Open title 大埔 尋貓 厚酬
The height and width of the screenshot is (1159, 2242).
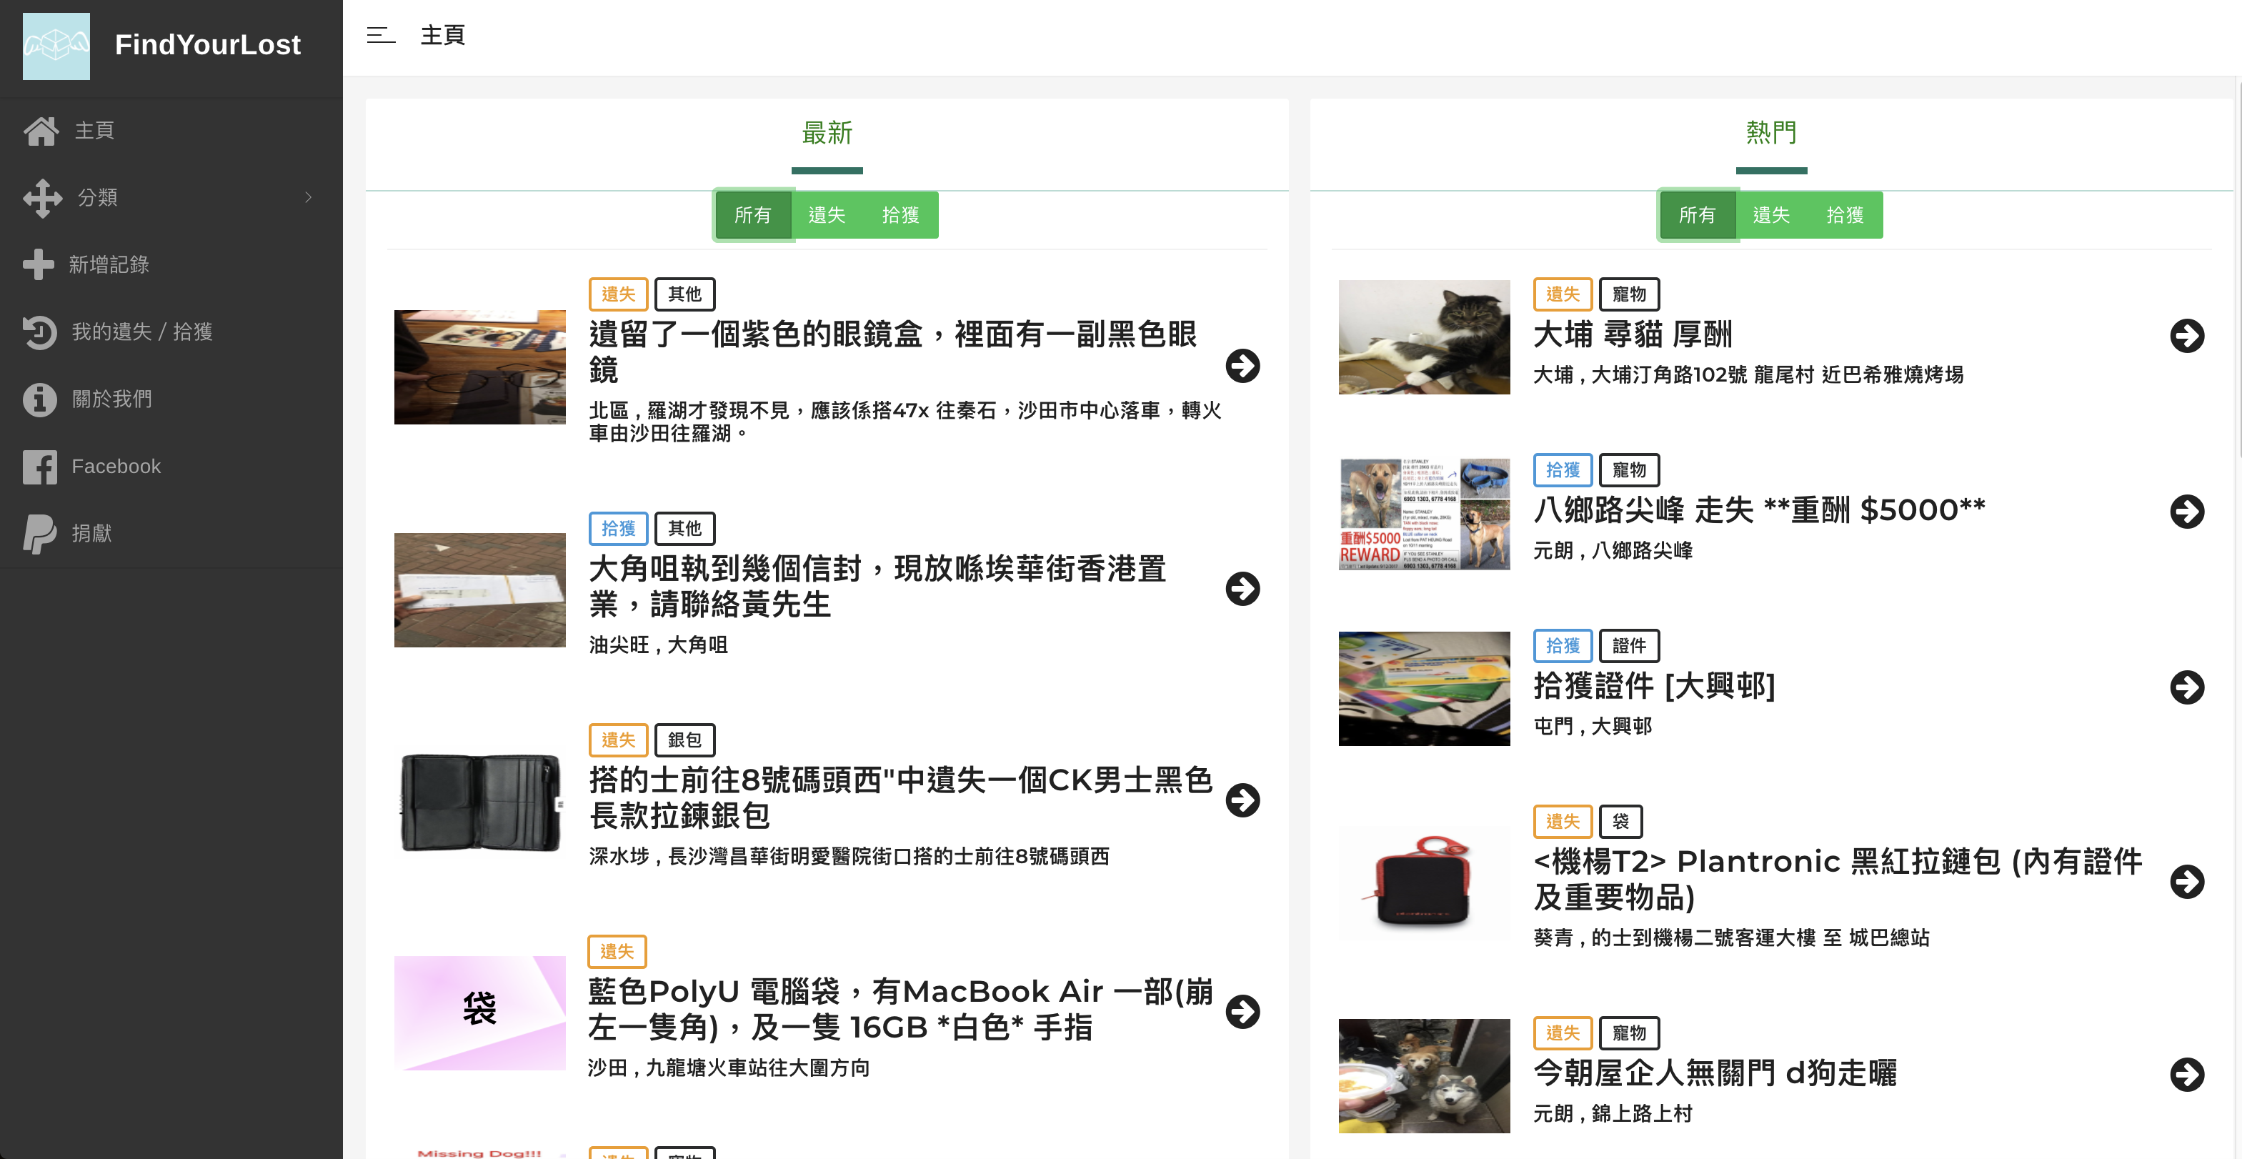(1632, 335)
